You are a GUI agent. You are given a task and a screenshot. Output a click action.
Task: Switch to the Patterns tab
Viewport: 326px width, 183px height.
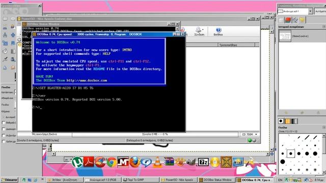(288, 121)
